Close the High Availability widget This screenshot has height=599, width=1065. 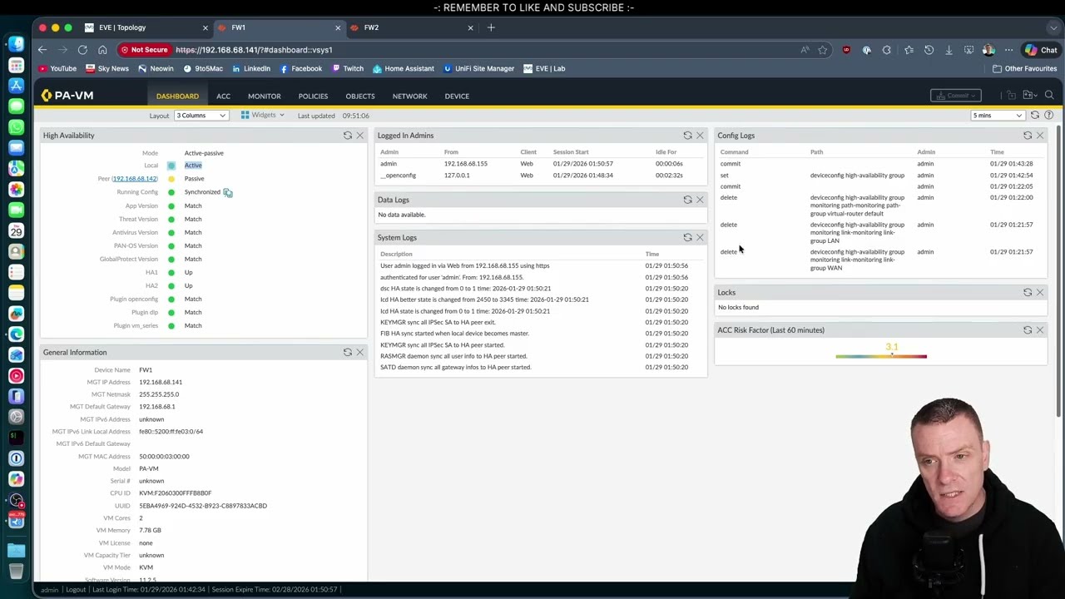coord(359,135)
